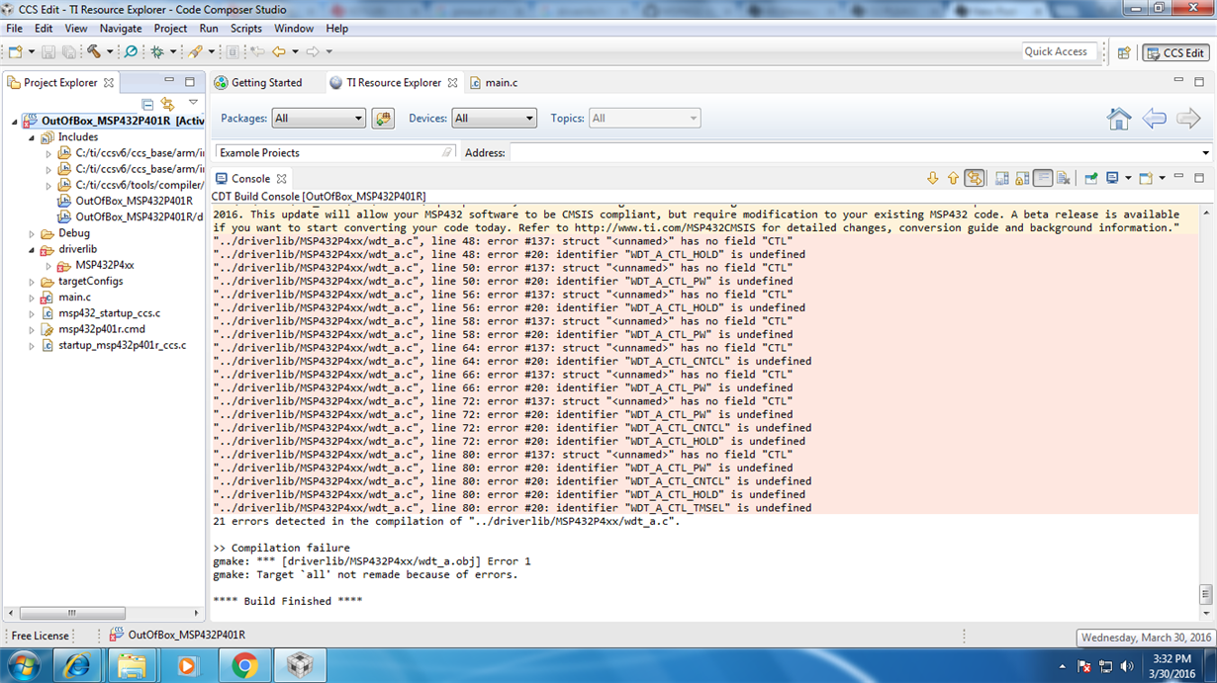
Task: Collapse the driverlib folder
Action: [x=32, y=250]
